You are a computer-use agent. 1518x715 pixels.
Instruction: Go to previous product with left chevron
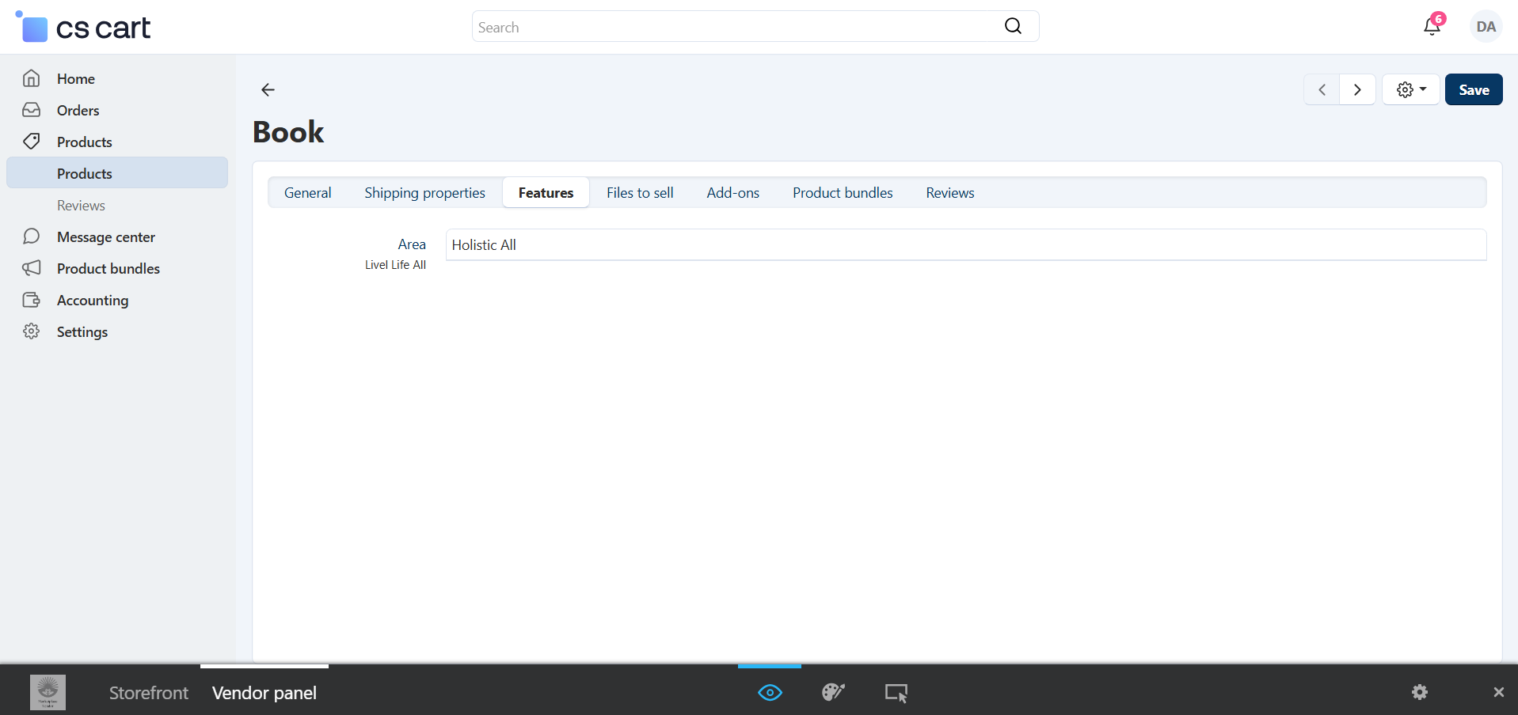[x=1322, y=90]
